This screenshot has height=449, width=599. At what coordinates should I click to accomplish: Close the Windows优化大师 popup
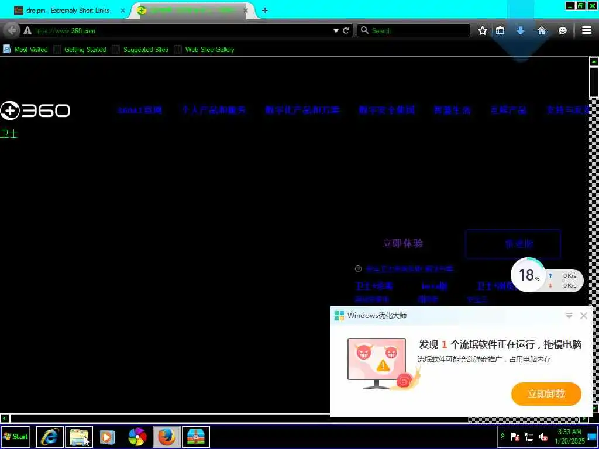(x=584, y=315)
